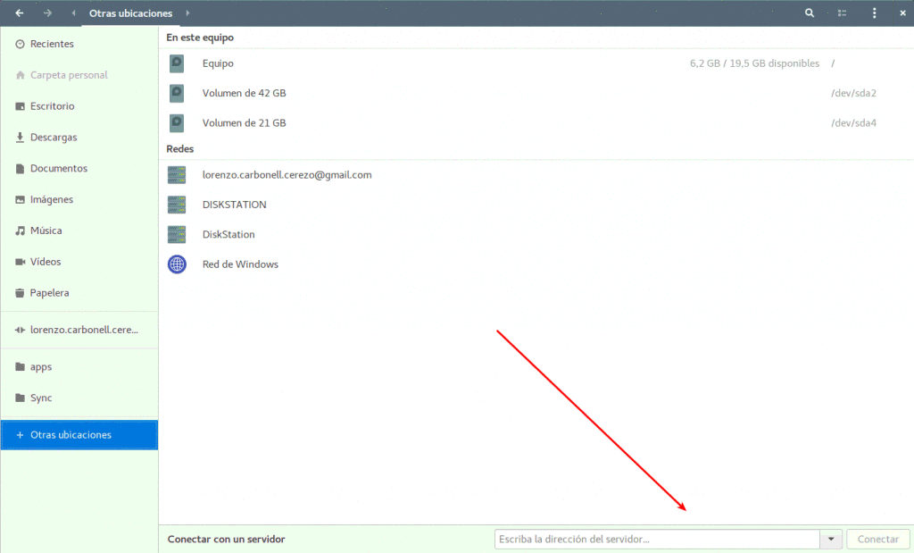The width and height of the screenshot is (914, 553).
Task: Click the chevron after Otras ubicaciones
Action: 187,13
